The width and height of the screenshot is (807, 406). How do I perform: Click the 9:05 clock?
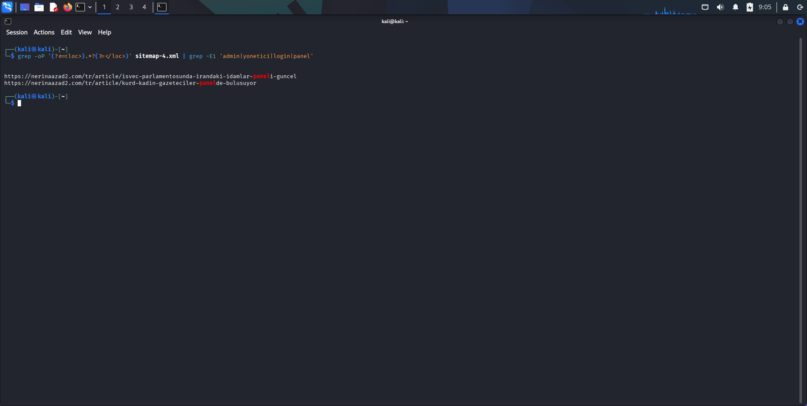765,7
